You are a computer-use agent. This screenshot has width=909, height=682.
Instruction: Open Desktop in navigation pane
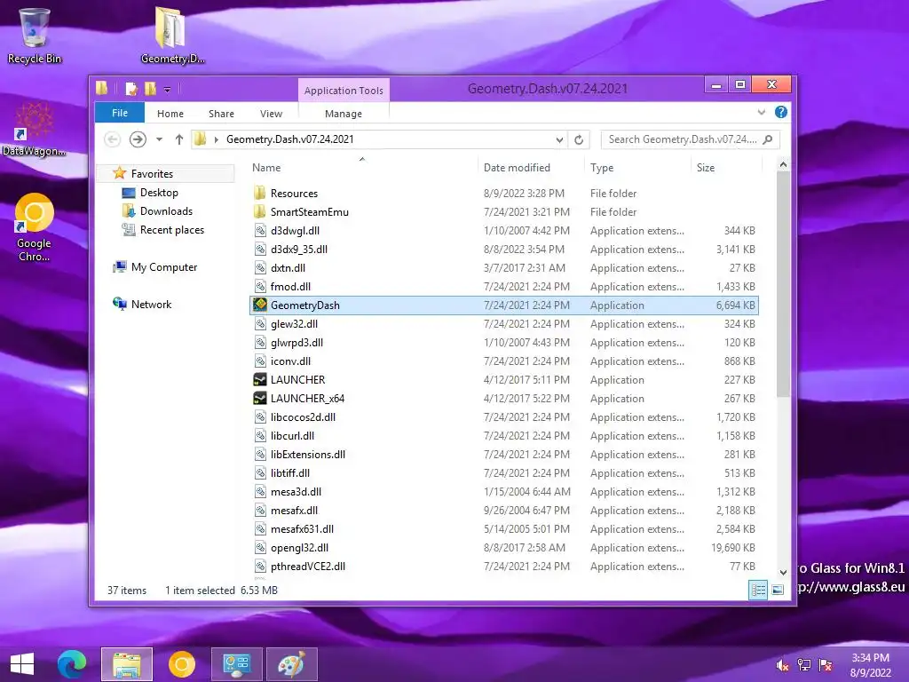click(159, 193)
